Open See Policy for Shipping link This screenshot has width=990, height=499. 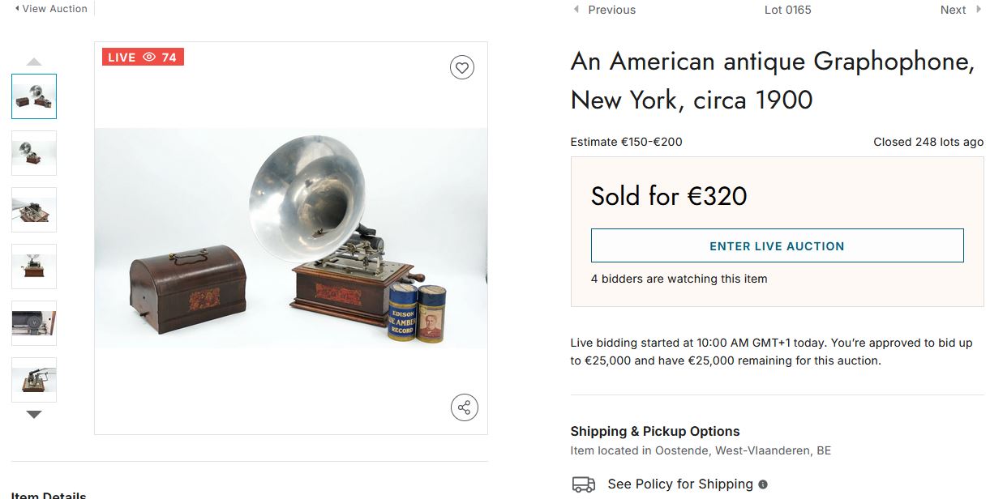(679, 484)
